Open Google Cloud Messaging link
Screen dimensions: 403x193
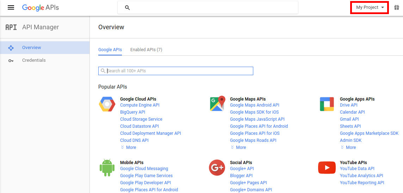click(x=144, y=169)
